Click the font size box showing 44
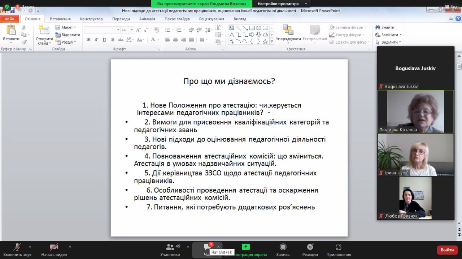462x259 pixels. (124, 30)
